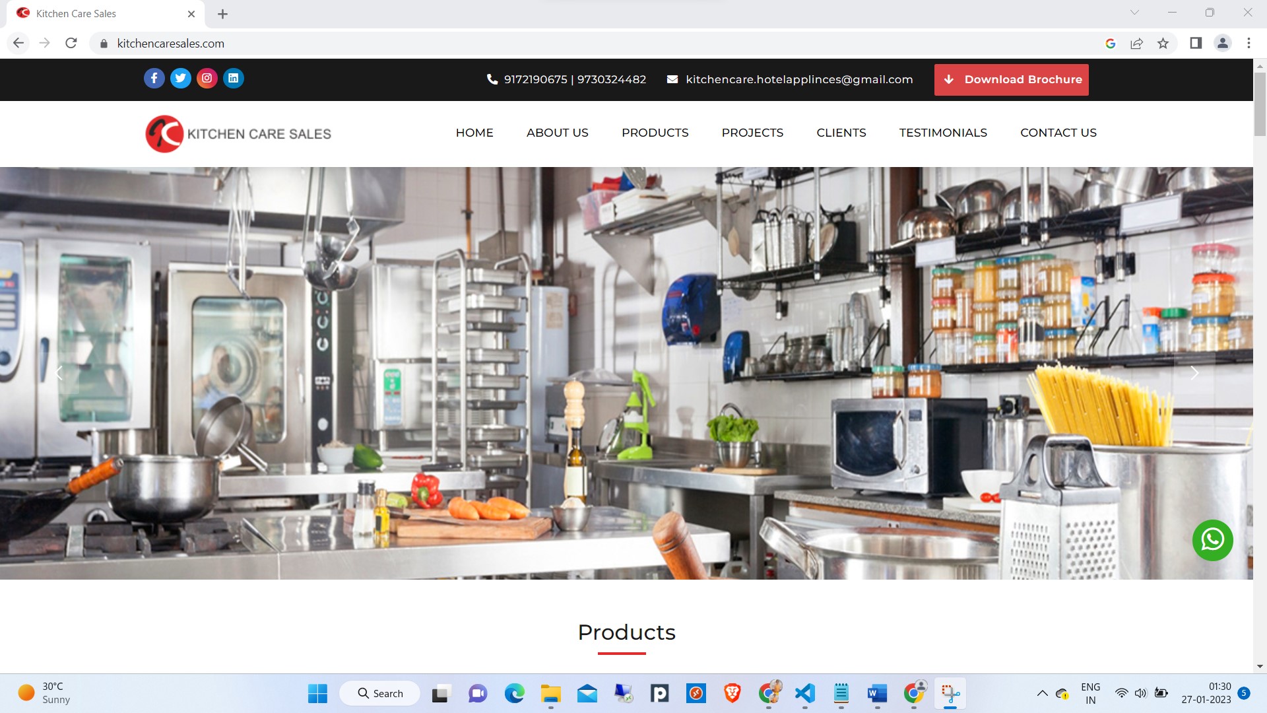Open Task View on the taskbar
The image size is (1267, 713).
click(440, 693)
